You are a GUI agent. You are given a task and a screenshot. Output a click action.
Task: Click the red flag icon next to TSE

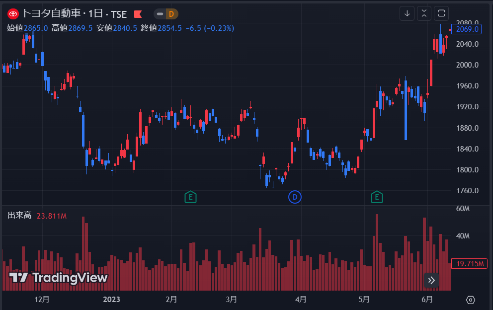[138, 14]
